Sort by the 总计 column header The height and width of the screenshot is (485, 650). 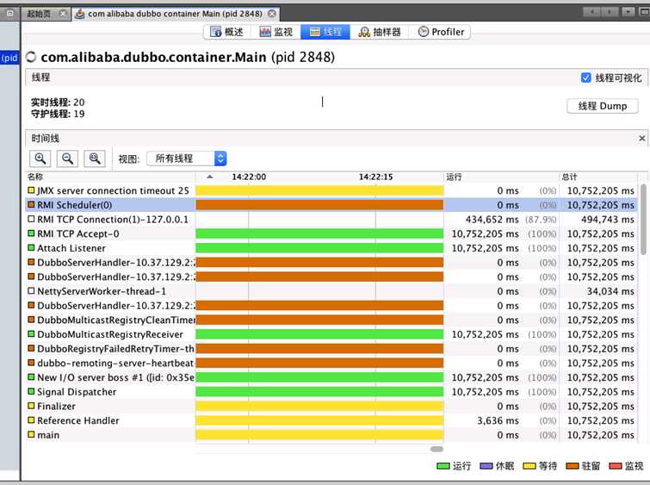tap(598, 177)
